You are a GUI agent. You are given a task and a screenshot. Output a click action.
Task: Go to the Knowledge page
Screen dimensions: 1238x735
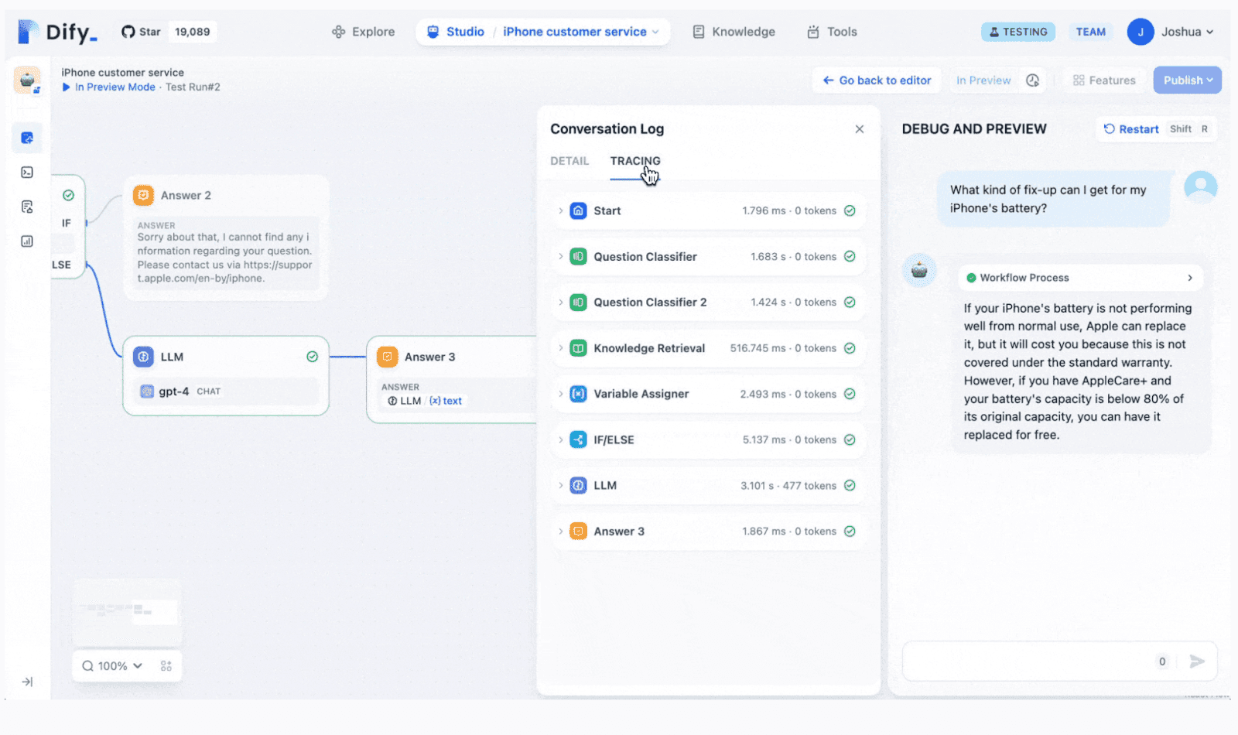pos(734,32)
